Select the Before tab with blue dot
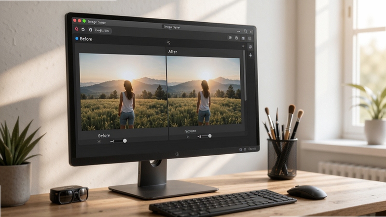386x217 pixels. (x=83, y=39)
